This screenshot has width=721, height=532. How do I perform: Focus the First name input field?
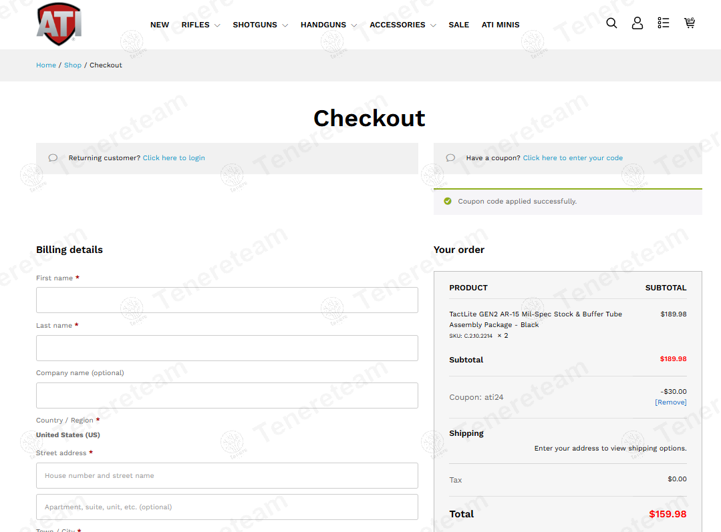[x=227, y=300]
